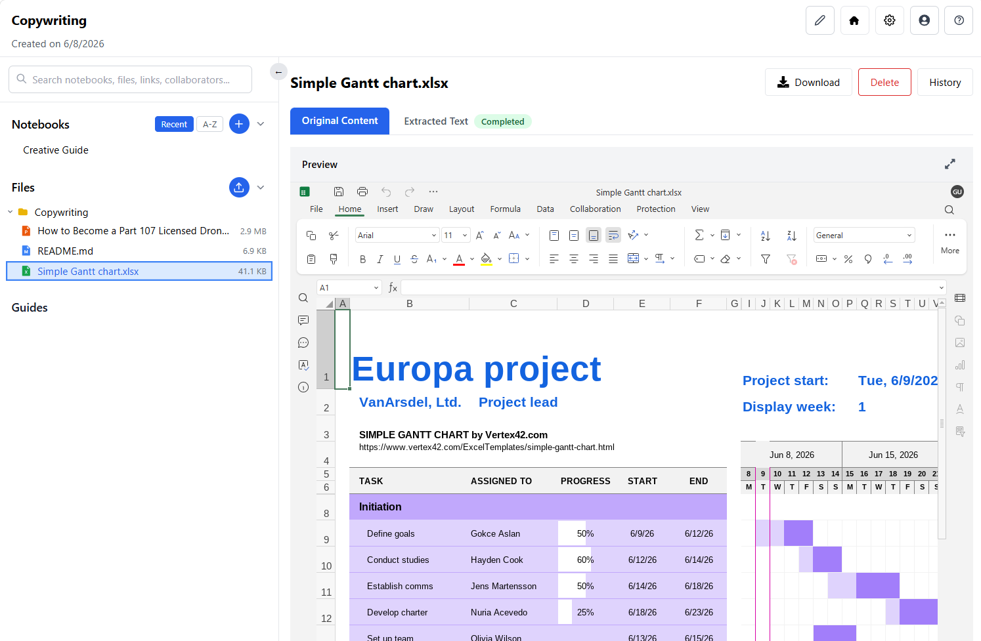
Task: Toggle strikethrough formatting
Action: point(414,259)
